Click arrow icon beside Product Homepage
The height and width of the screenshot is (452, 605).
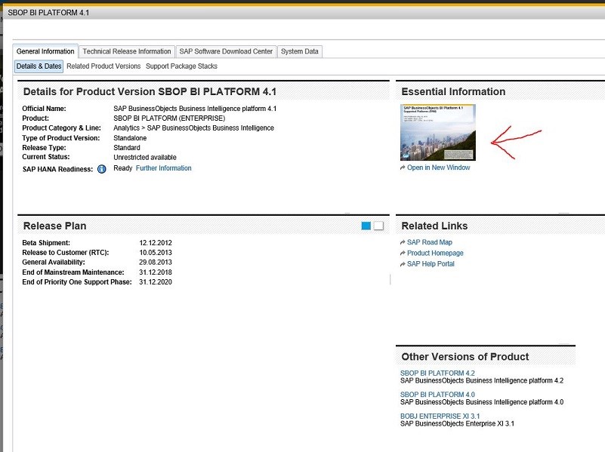pos(403,254)
